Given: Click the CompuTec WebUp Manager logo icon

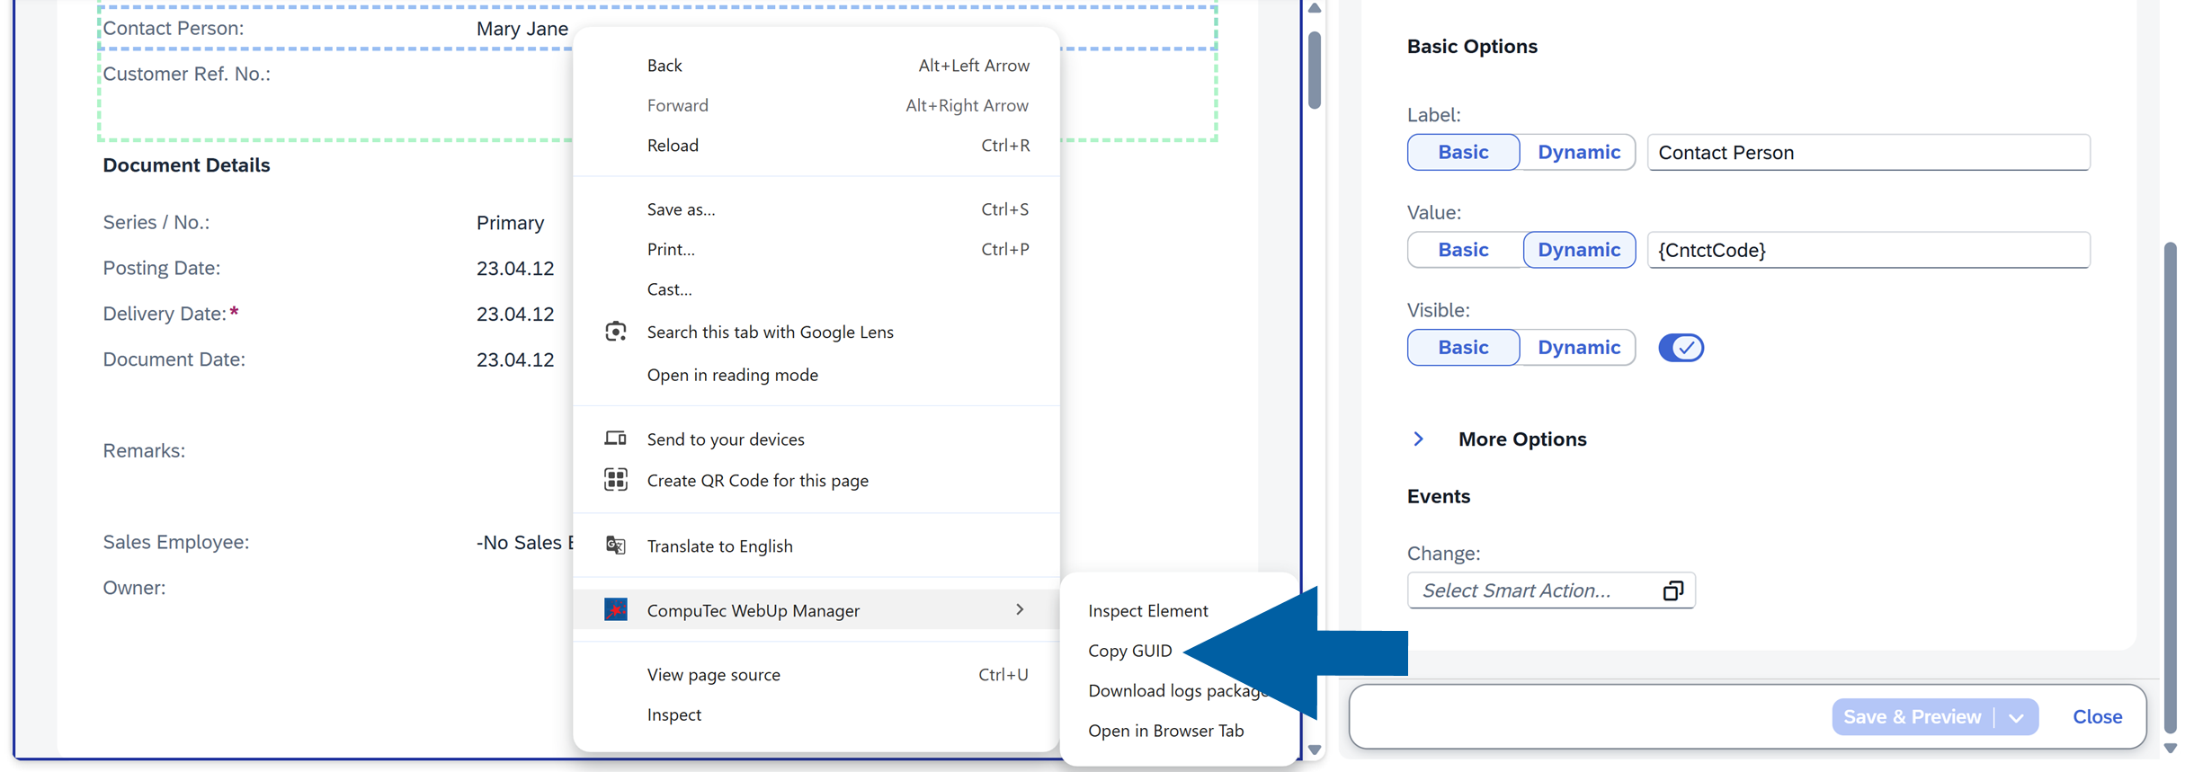Looking at the screenshot, I should [x=615, y=609].
